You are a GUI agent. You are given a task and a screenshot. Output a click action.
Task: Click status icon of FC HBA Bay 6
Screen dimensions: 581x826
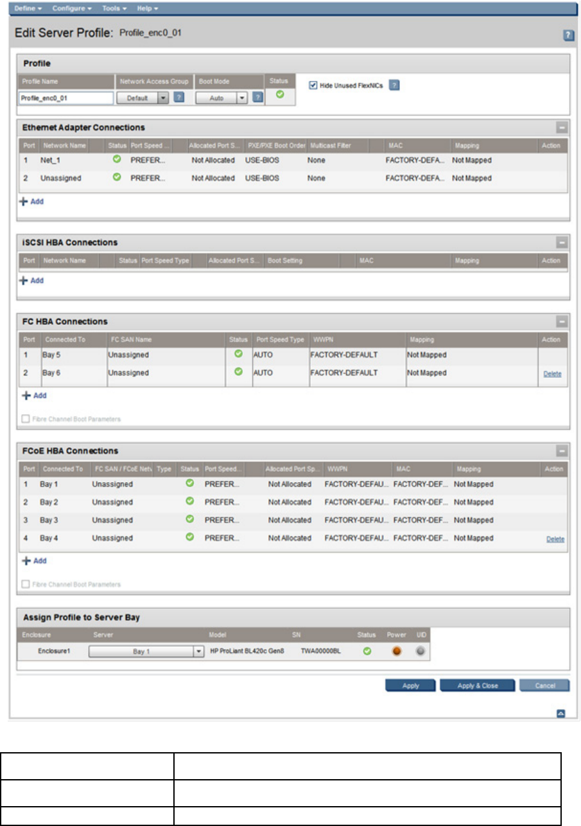238,372
